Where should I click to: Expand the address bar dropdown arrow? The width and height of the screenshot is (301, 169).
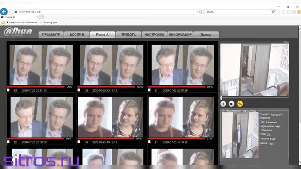point(197,12)
